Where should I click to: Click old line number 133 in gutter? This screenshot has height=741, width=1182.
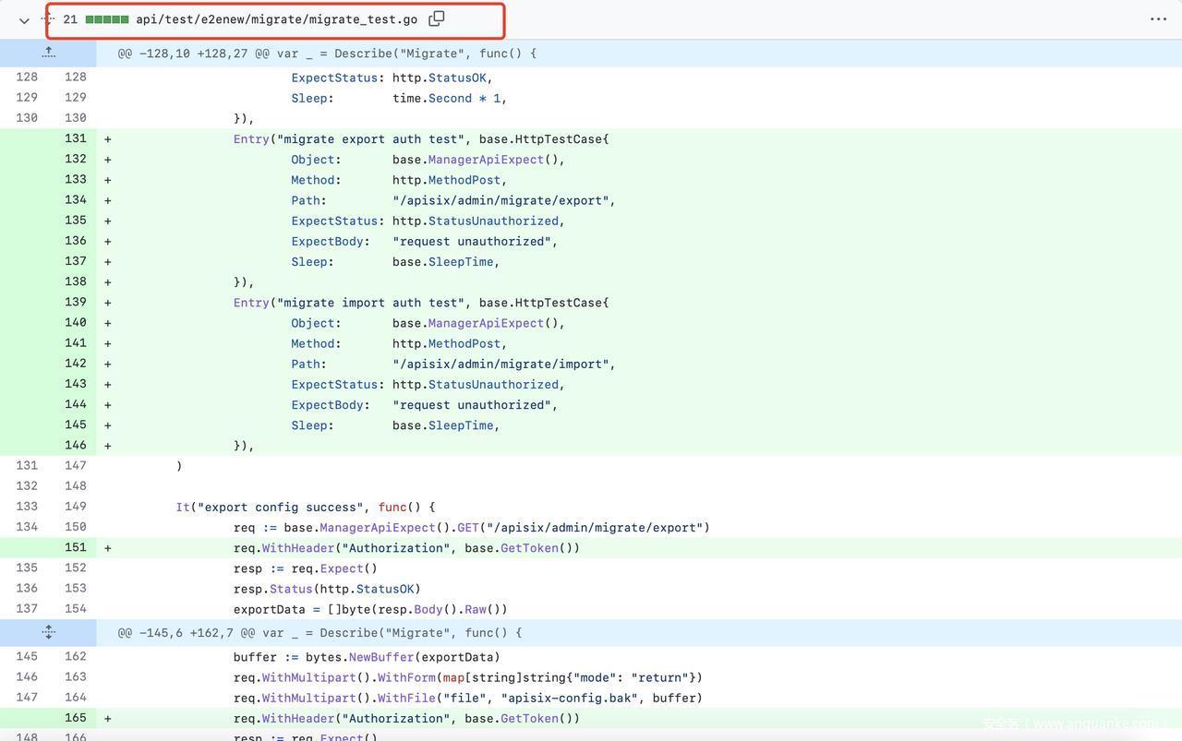click(x=27, y=507)
